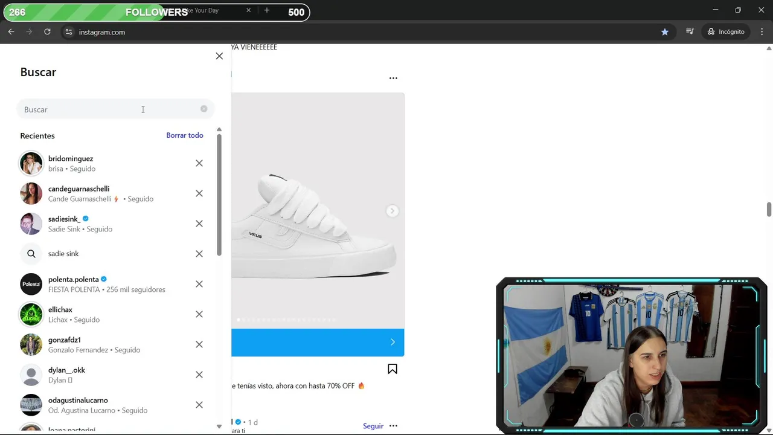773x435 pixels.
Task: View site information icon in address bar
Action: click(x=69, y=31)
